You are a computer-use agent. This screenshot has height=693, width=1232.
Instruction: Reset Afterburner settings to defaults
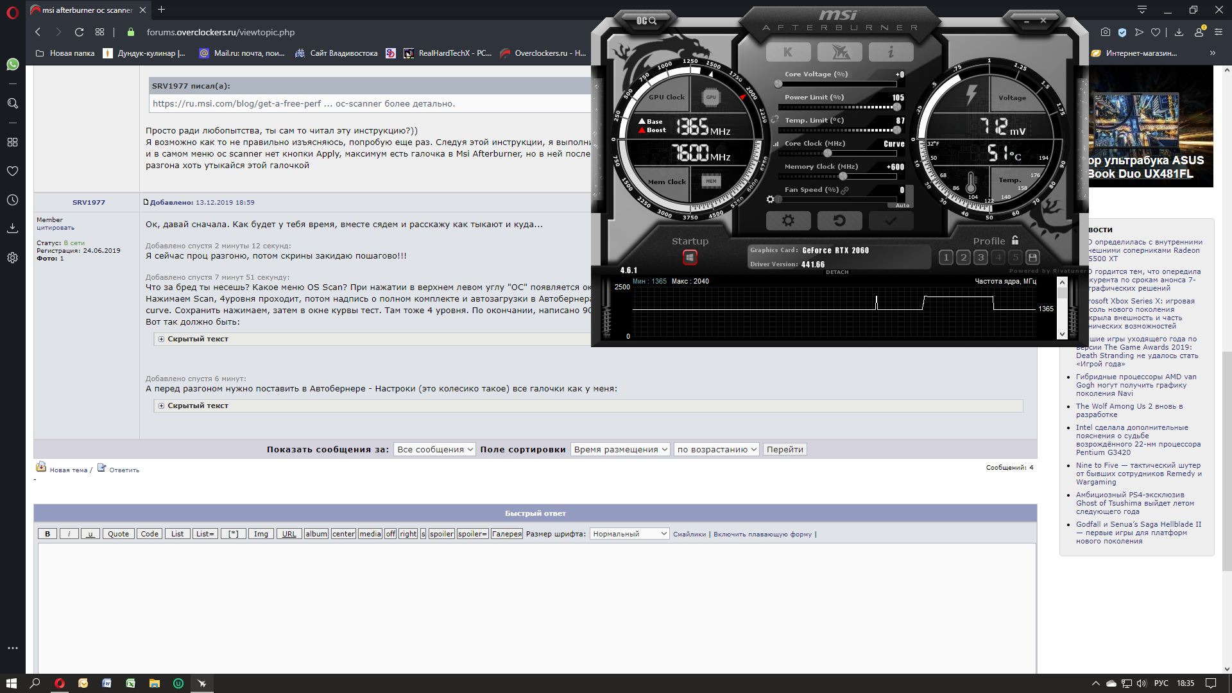[x=839, y=221]
